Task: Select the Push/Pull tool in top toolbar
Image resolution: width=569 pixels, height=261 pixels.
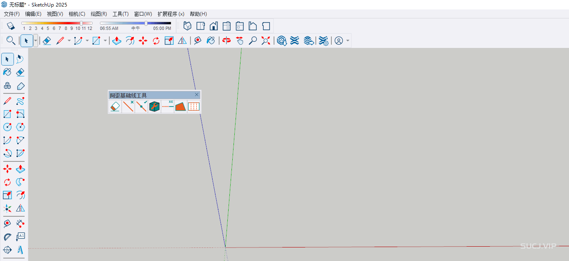Action: pyautogui.click(x=117, y=41)
